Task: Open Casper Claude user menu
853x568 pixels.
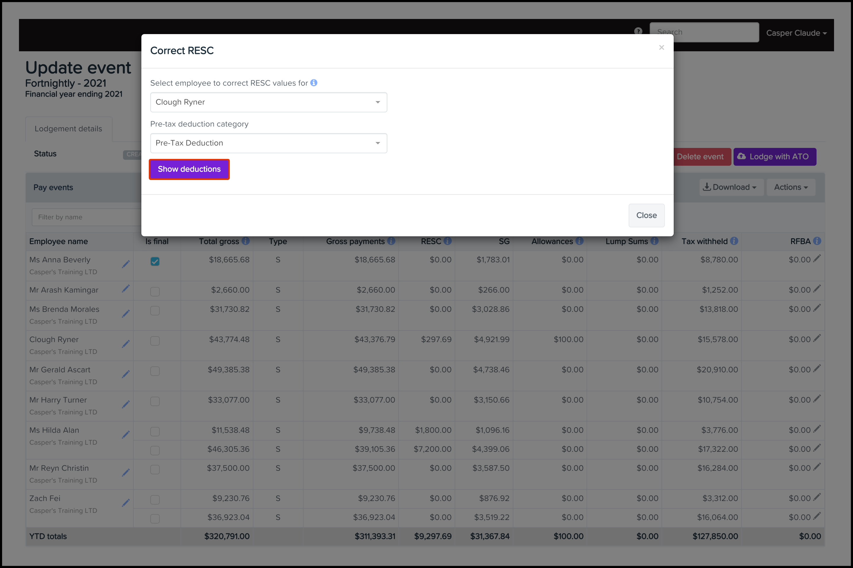Action: coord(796,33)
